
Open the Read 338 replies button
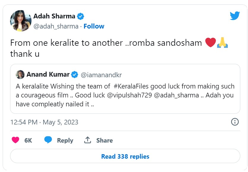(x=125, y=156)
